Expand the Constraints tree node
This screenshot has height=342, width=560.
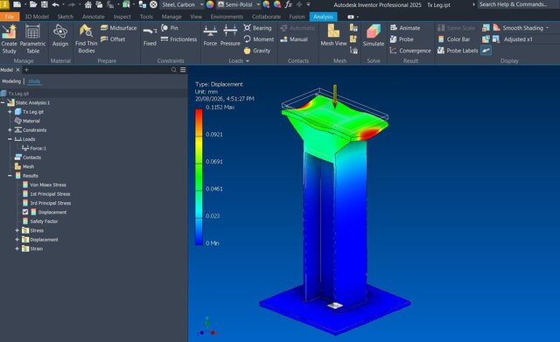10,130
